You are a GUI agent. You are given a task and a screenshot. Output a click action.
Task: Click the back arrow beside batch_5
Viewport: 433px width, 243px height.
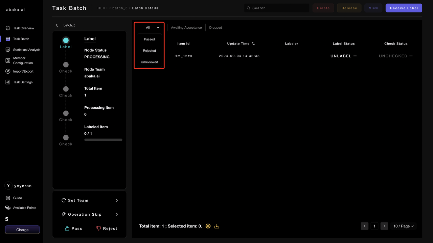(x=57, y=25)
